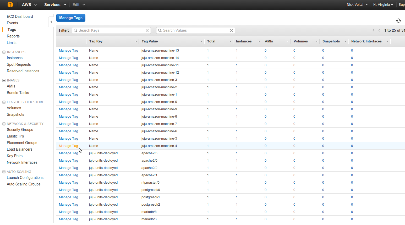Viewport: 405px width, 225px height.
Task: Open the Nick Veitch account menu
Action: (x=357, y=5)
